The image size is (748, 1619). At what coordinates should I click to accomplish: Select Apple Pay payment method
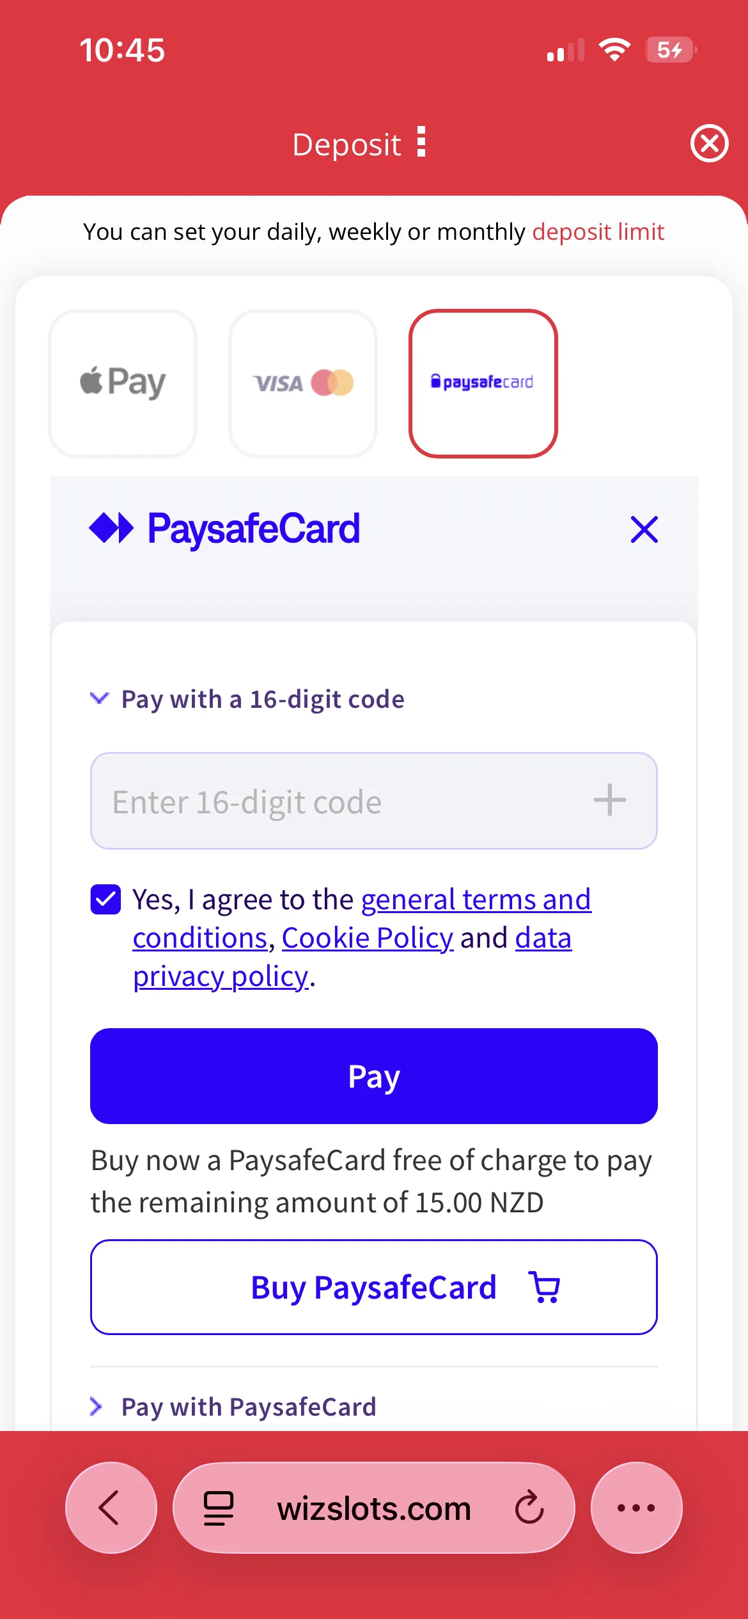pyautogui.click(x=123, y=383)
